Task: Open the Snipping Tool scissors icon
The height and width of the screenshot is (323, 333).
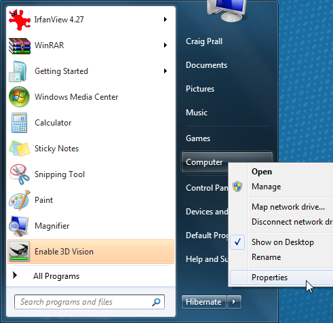Action: (19, 174)
